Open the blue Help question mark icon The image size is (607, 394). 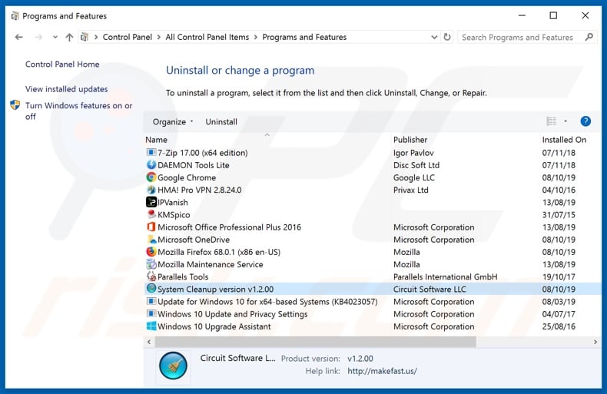pos(585,121)
